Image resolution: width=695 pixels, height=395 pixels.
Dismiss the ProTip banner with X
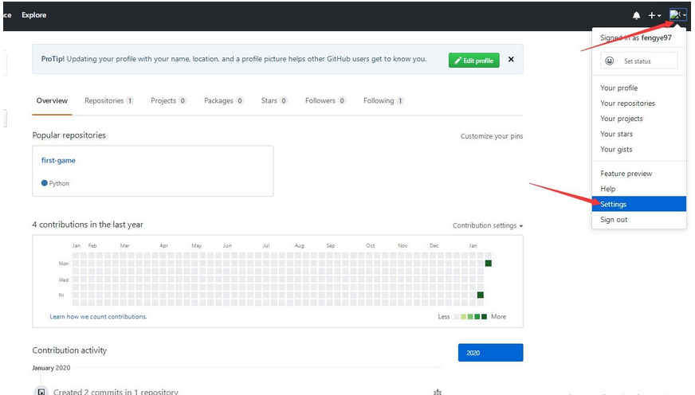pos(511,60)
